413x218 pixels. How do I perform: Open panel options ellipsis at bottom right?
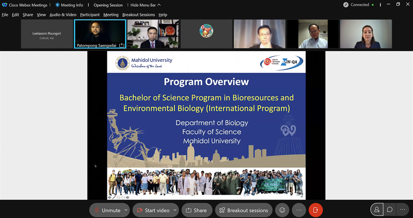[x=403, y=210]
